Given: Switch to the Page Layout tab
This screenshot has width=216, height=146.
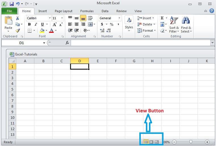Looking at the screenshot, I should point(64,11).
